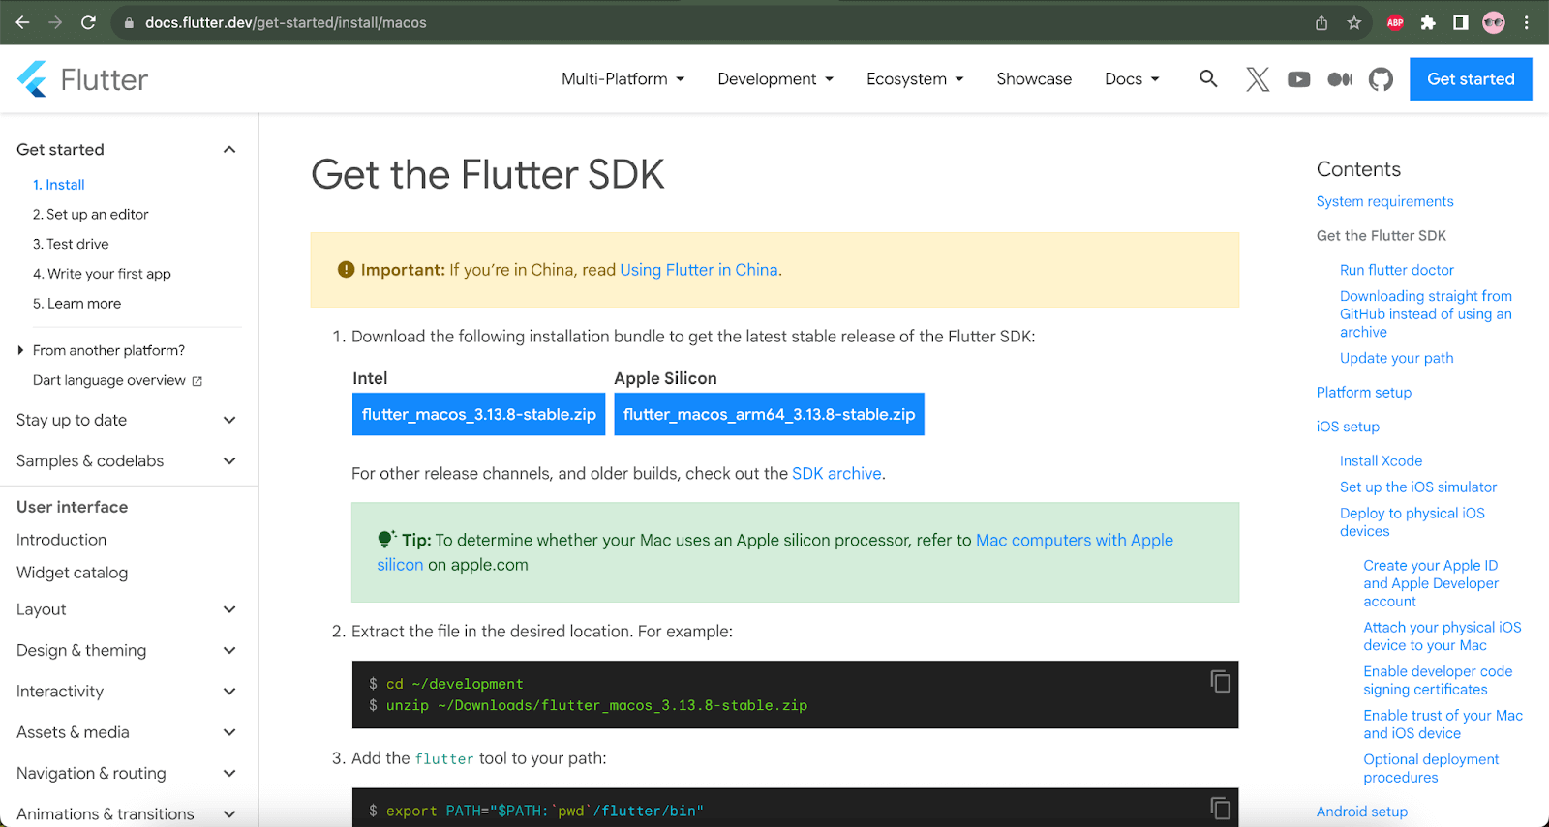1549x827 pixels.
Task: Open the Docs navigation menu
Action: (x=1131, y=79)
